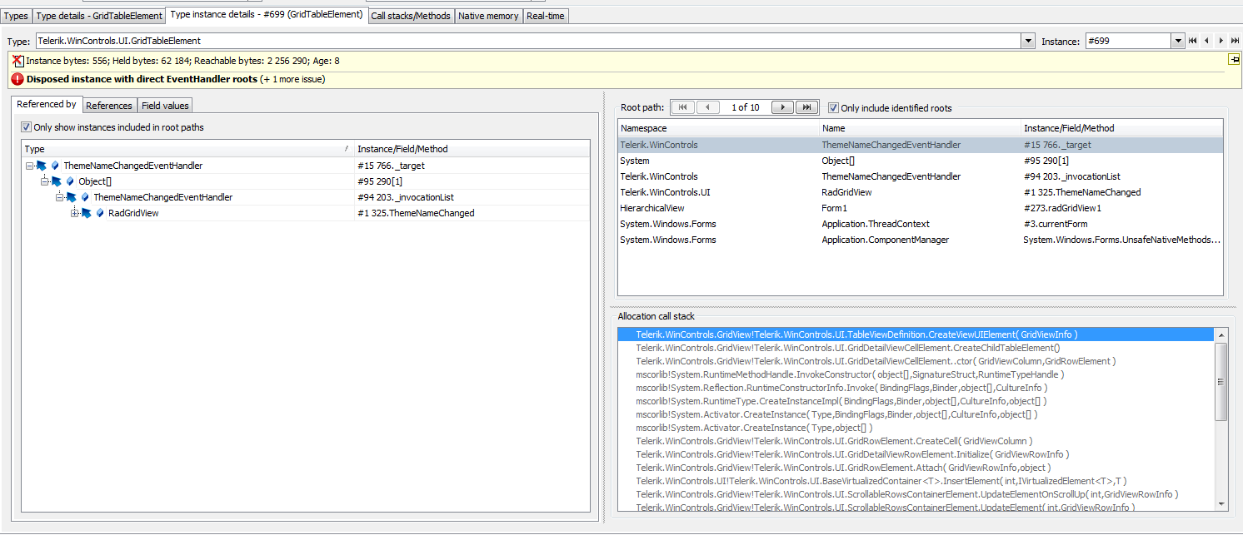The height and width of the screenshot is (535, 1243).
Task: Collapse the nested ThemeNameChangedEventHandler node
Action: coord(60,197)
